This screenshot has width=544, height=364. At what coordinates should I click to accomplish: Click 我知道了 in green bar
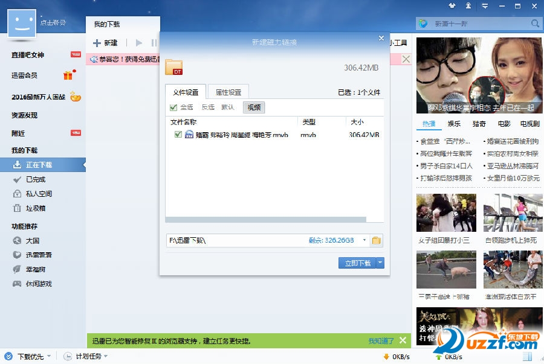click(381, 341)
